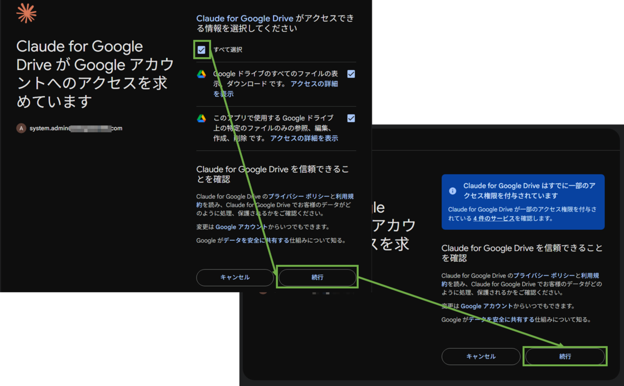The height and width of the screenshot is (386, 624).
Task: Toggle the すべて選択 checkbox
Action: click(201, 50)
